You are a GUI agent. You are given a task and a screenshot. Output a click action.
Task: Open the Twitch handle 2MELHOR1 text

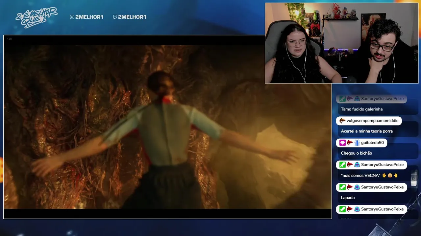pos(132,17)
